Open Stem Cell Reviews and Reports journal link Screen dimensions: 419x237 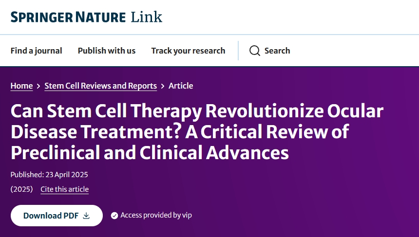pos(100,86)
